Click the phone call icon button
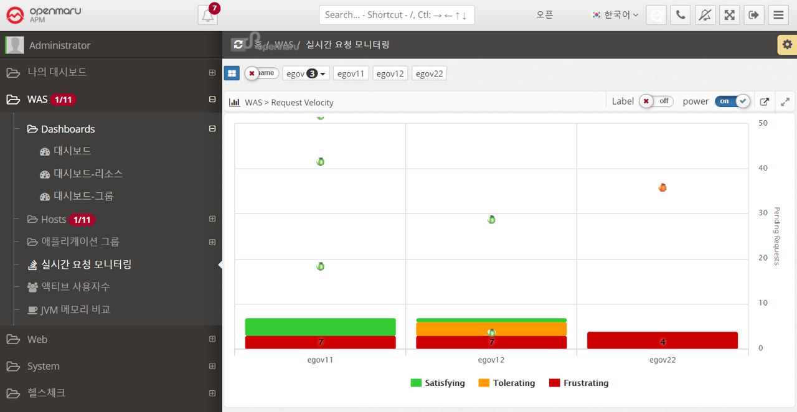The height and width of the screenshot is (412, 797). click(681, 15)
